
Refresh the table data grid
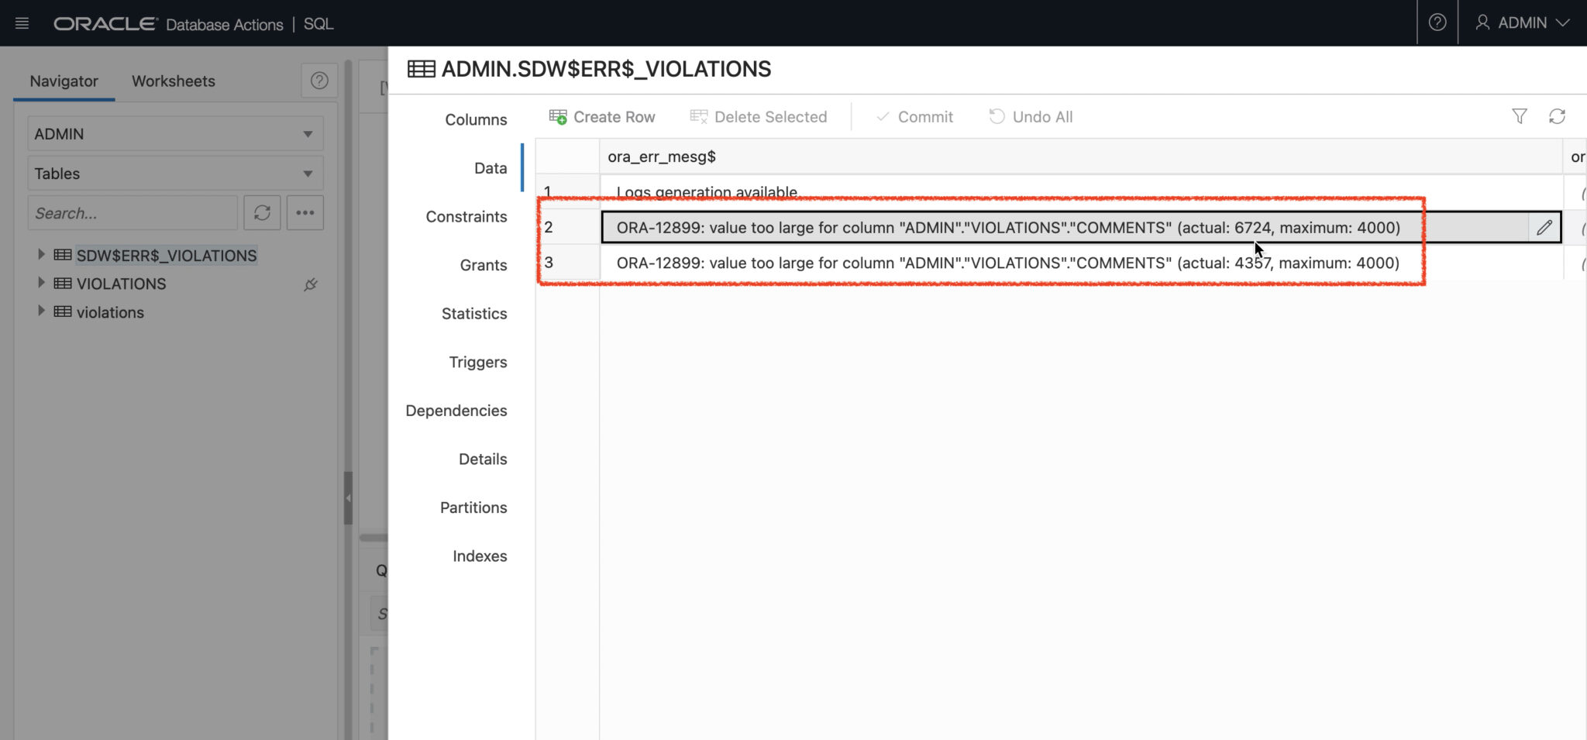click(x=1557, y=116)
